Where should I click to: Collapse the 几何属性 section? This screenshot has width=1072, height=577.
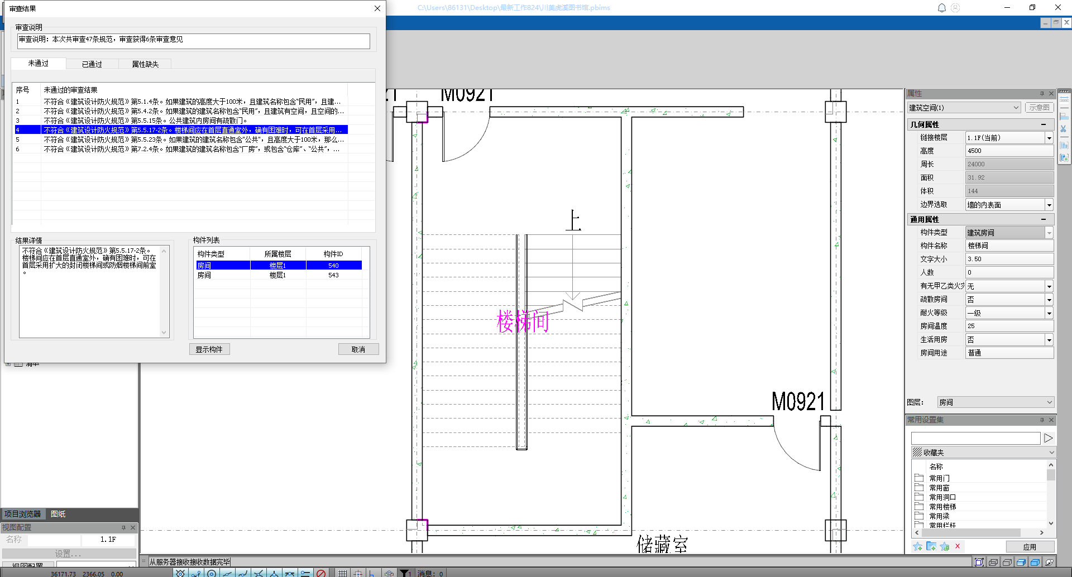[x=1043, y=124]
